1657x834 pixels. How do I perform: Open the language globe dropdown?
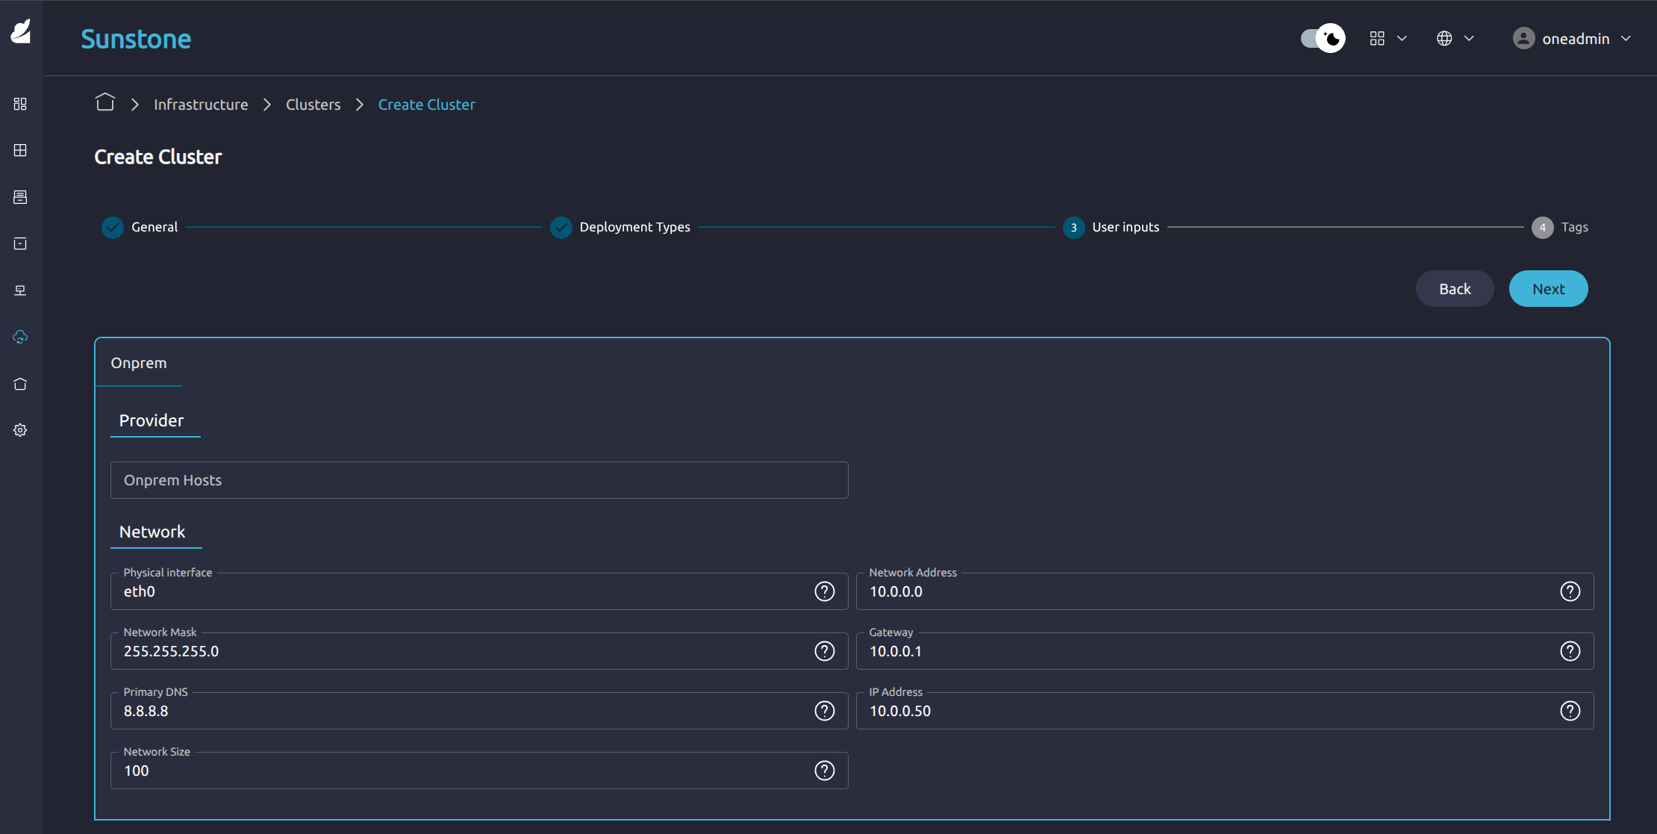point(1455,38)
